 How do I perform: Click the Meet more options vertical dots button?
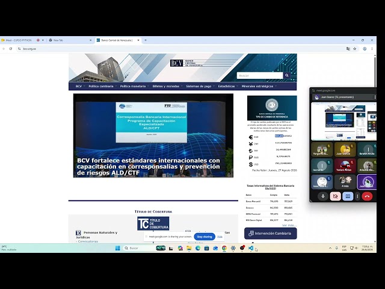click(x=357, y=196)
